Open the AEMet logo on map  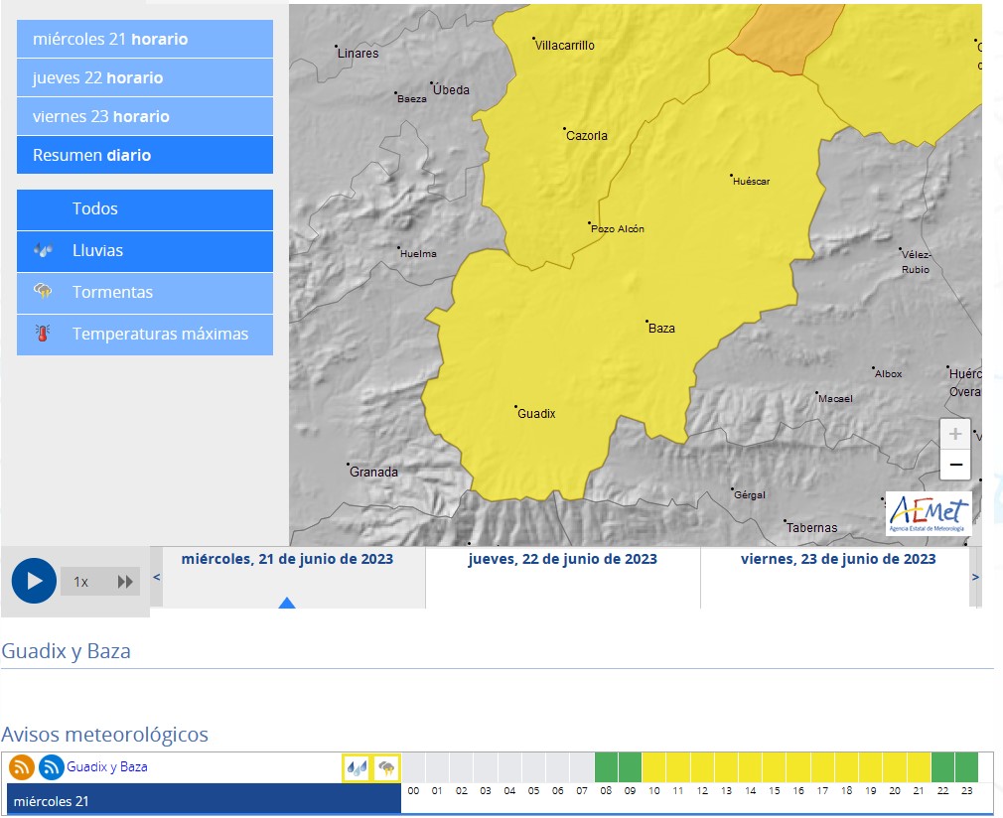pos(929,513)
